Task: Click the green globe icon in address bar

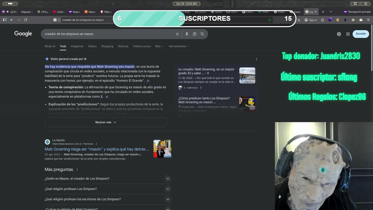Action: pos(270,20)
